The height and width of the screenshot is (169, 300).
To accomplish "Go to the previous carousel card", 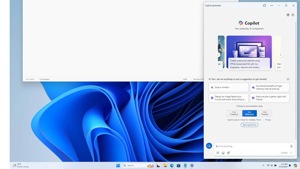I will (x=218, y=55).
